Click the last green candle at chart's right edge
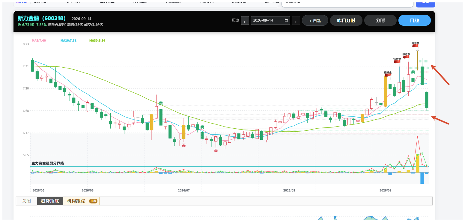465x222 pixels. click(x=427, y=100)
